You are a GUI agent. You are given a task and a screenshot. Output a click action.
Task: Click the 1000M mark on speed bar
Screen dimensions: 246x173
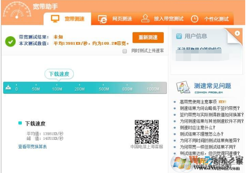click(x=153, y=89)
